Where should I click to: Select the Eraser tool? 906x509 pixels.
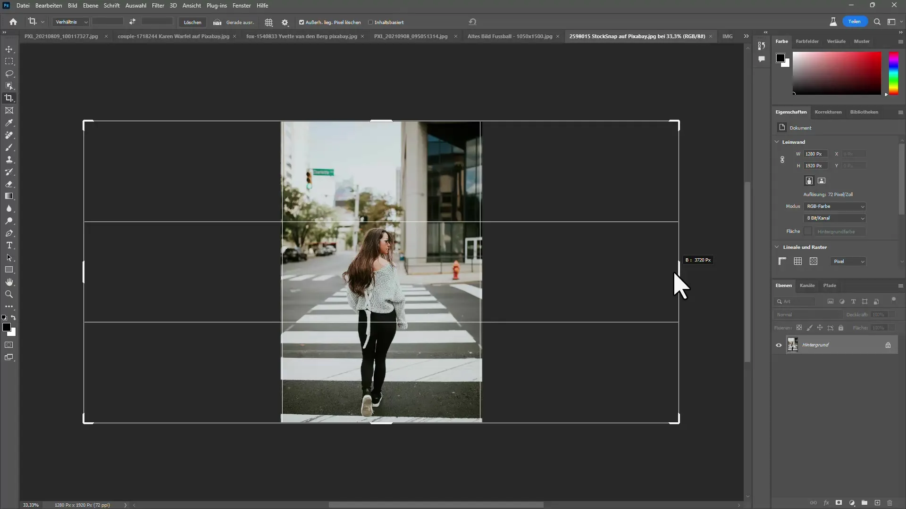(9, 184)
